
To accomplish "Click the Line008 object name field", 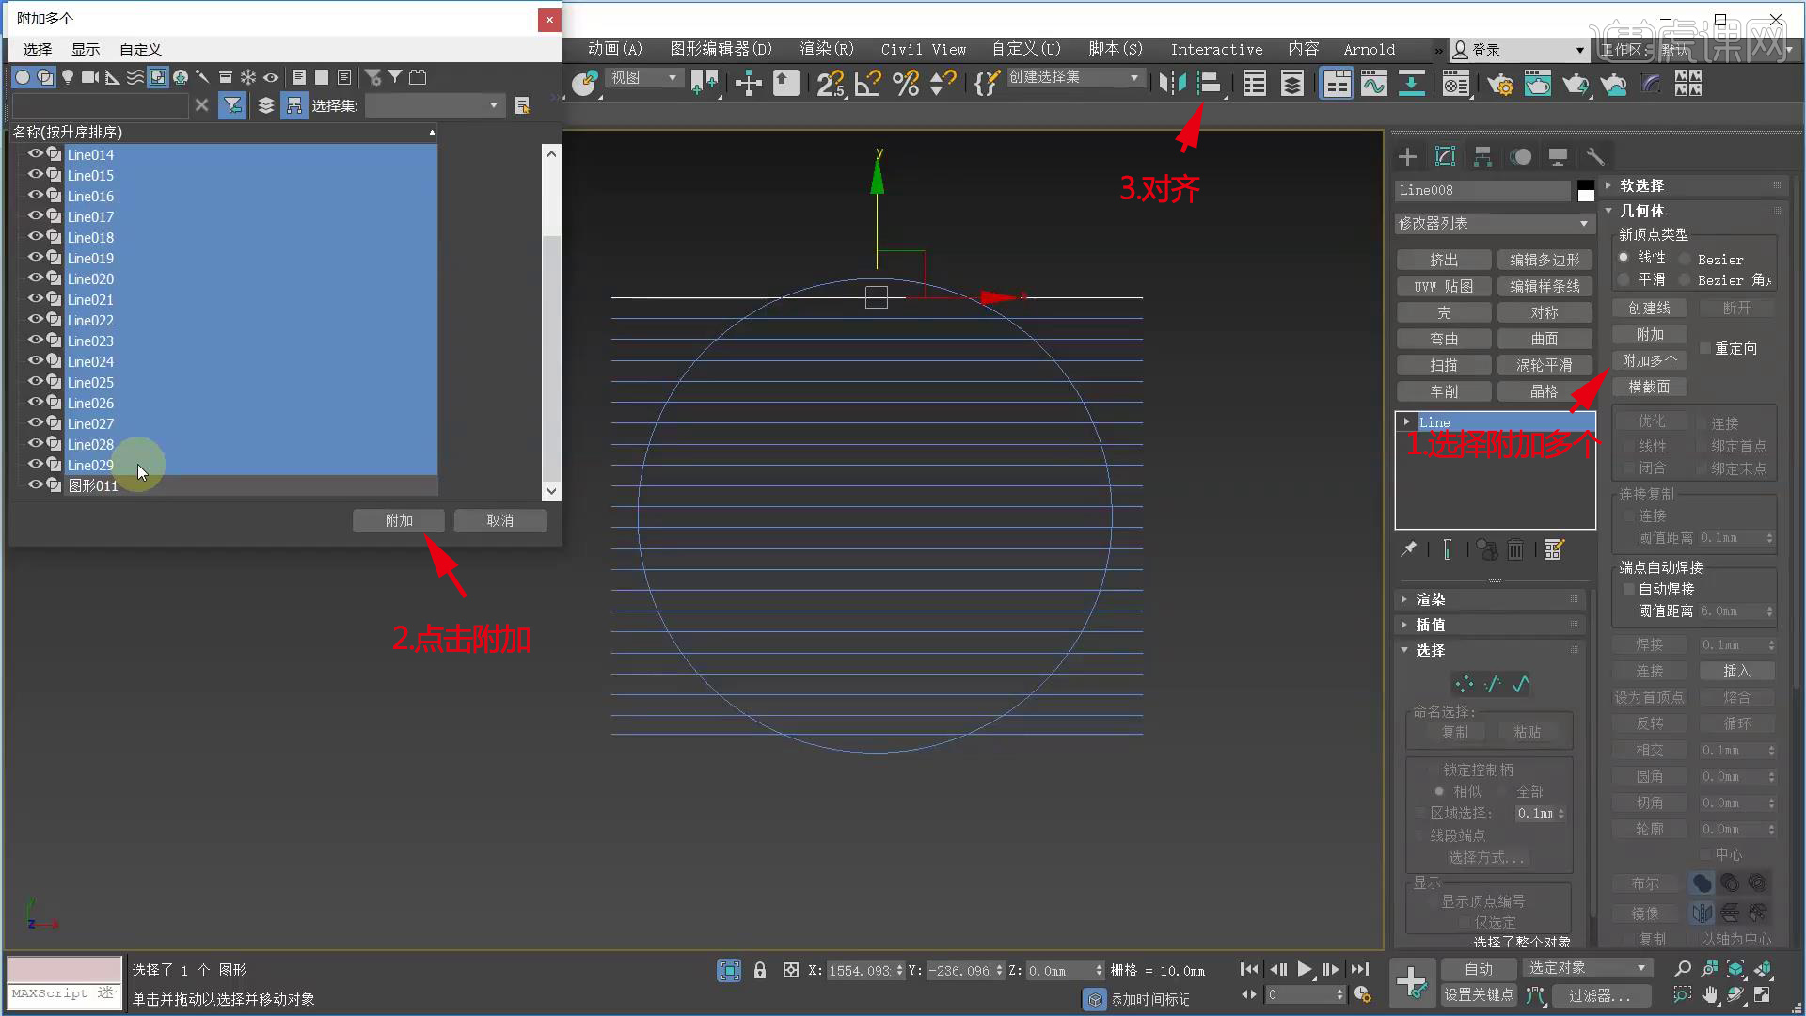I will [1482, 190].
